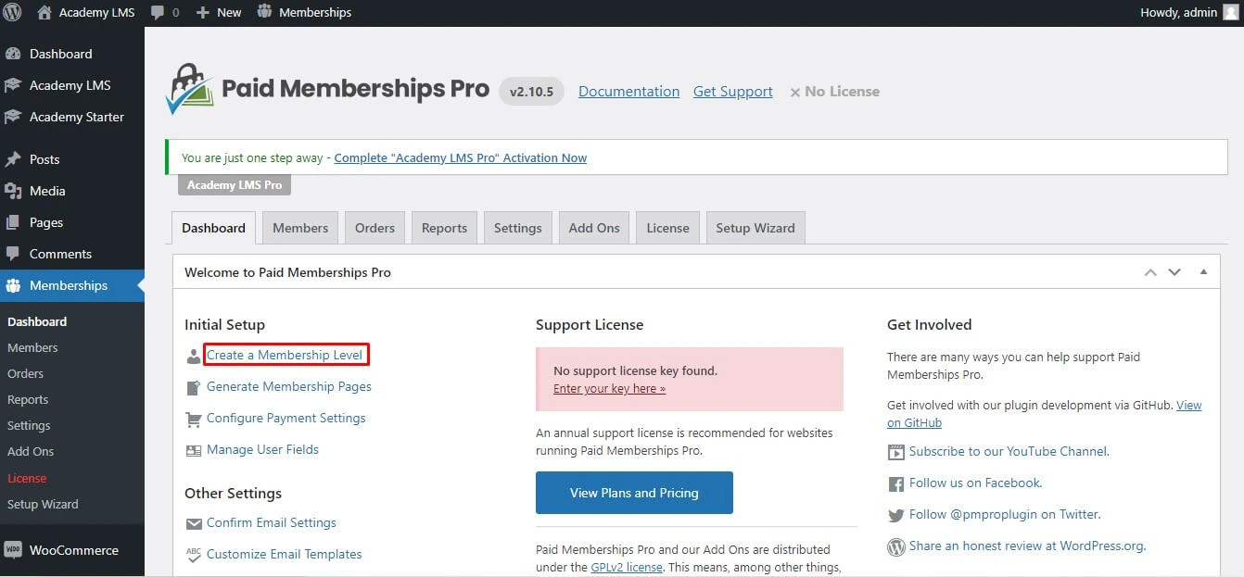
Task: Open Confirm Email Settings link
Action: point(272,522)
